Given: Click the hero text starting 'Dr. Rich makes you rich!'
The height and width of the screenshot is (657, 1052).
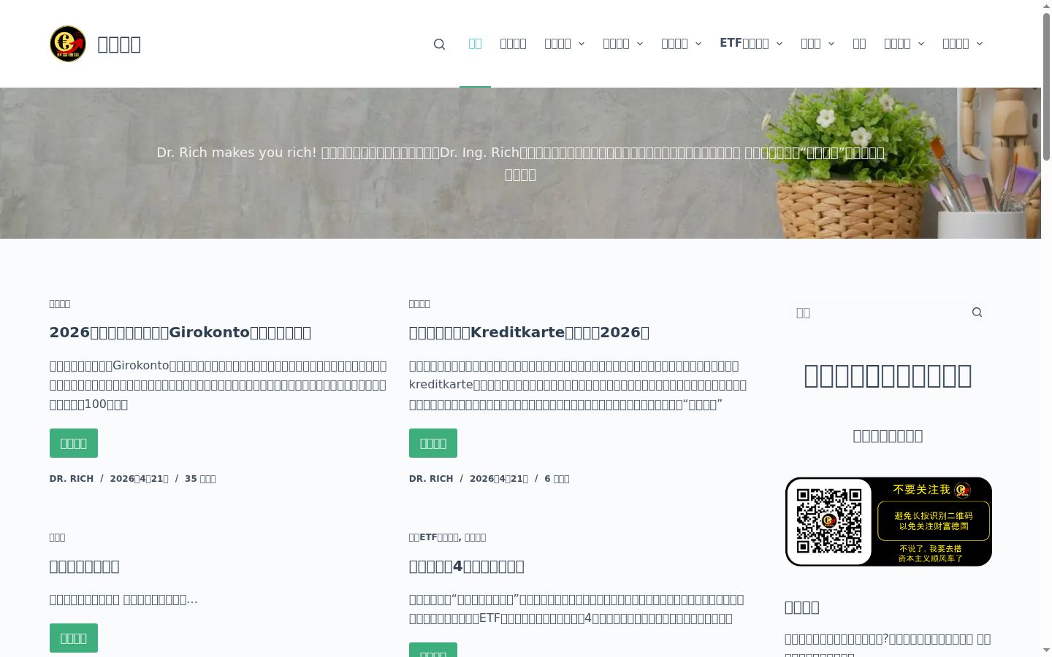Looking at the screenshot, I should click(x=520, y=164).
